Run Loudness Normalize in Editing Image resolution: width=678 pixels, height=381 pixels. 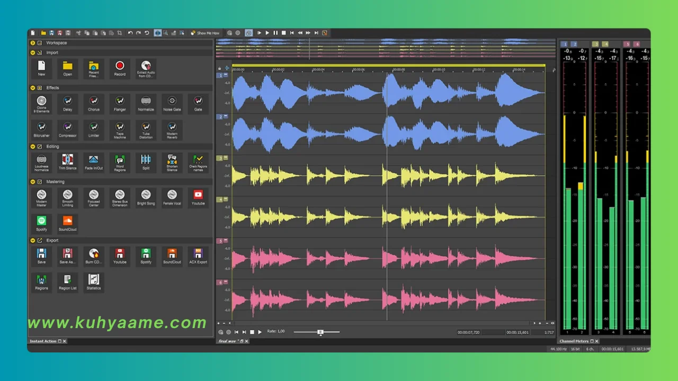tap(41, 162)
